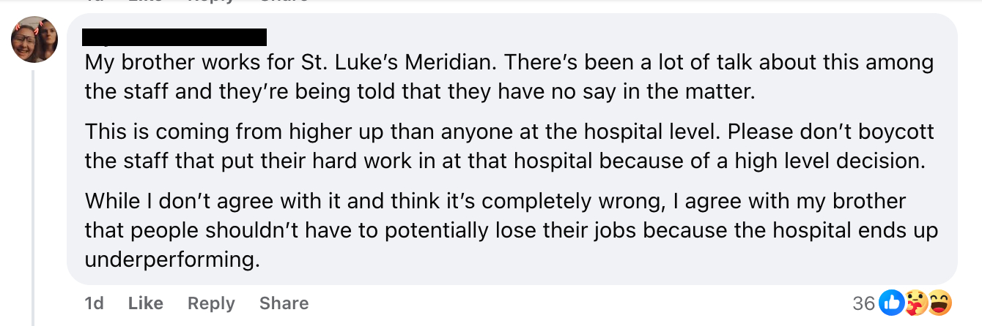Open the blacked-out commenter name
The image size is (982, 326).
(174, 37)
